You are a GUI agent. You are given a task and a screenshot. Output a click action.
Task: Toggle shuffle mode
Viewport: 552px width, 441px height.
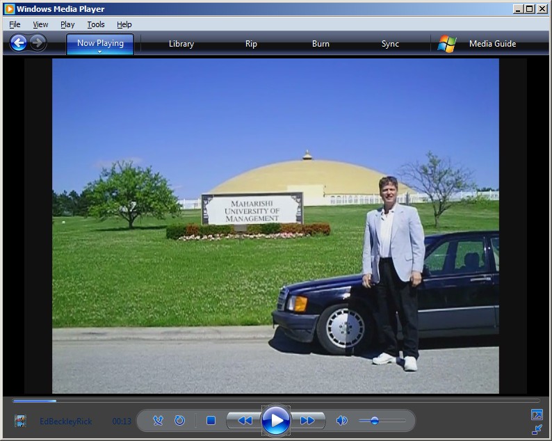(x=158, y=421)
